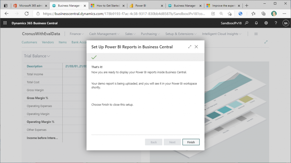Screen dimensions: 291x163
Task: Add this page to favorites
Action: click(230, 14)
